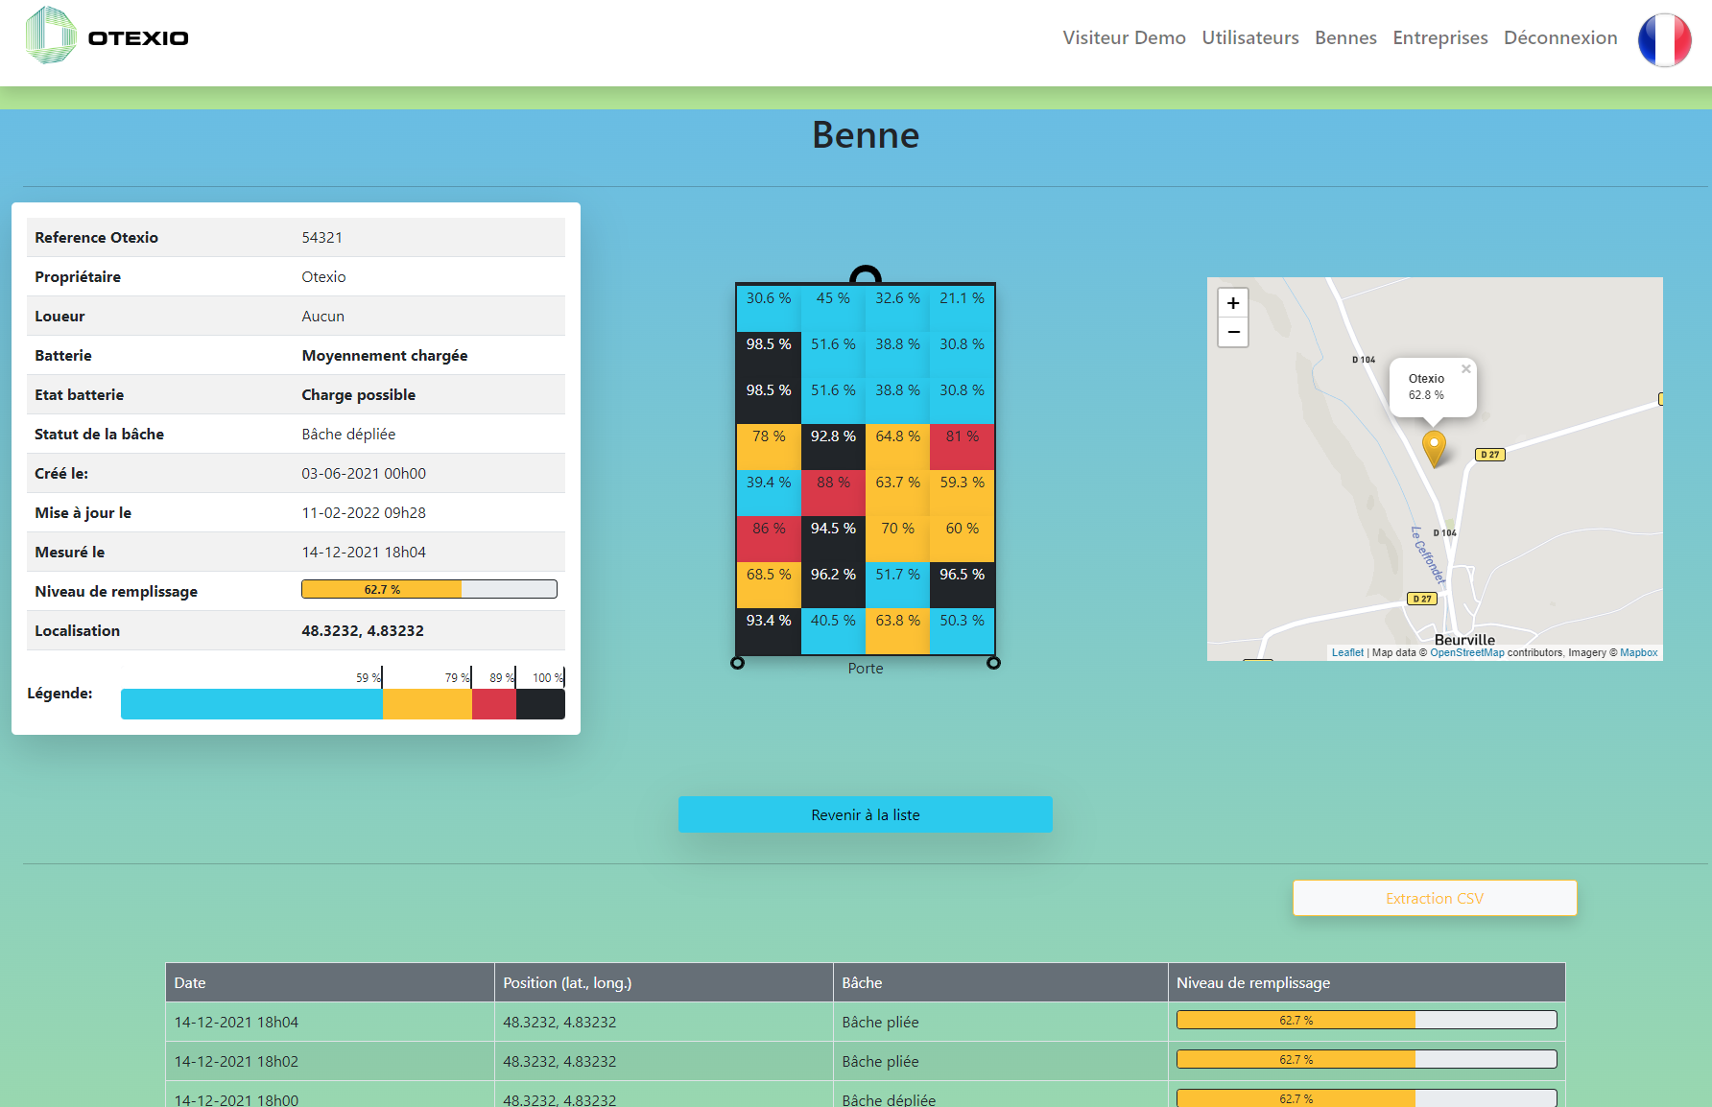Click the French flag language icon
The image size is (1712, 1107).
pos(1664,39)
